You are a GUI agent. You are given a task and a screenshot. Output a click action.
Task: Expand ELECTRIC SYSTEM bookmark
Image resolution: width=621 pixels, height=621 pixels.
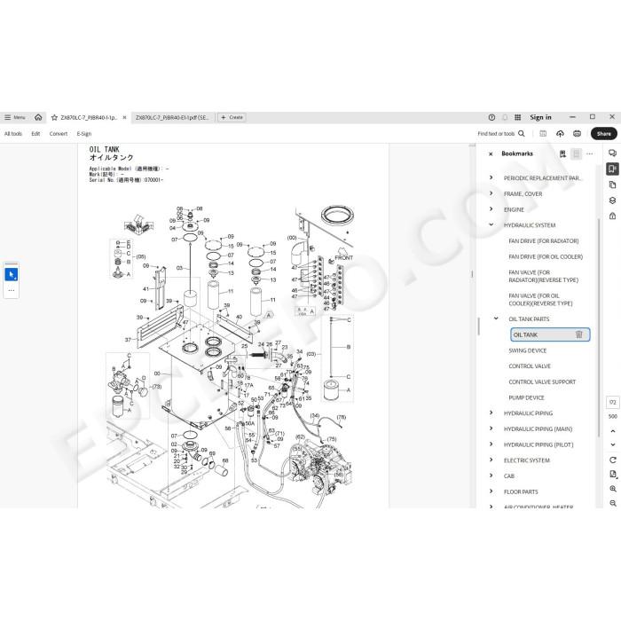click(x=491, y=460)
